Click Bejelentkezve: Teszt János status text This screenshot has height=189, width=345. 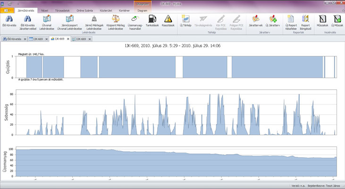click(324, 186)
